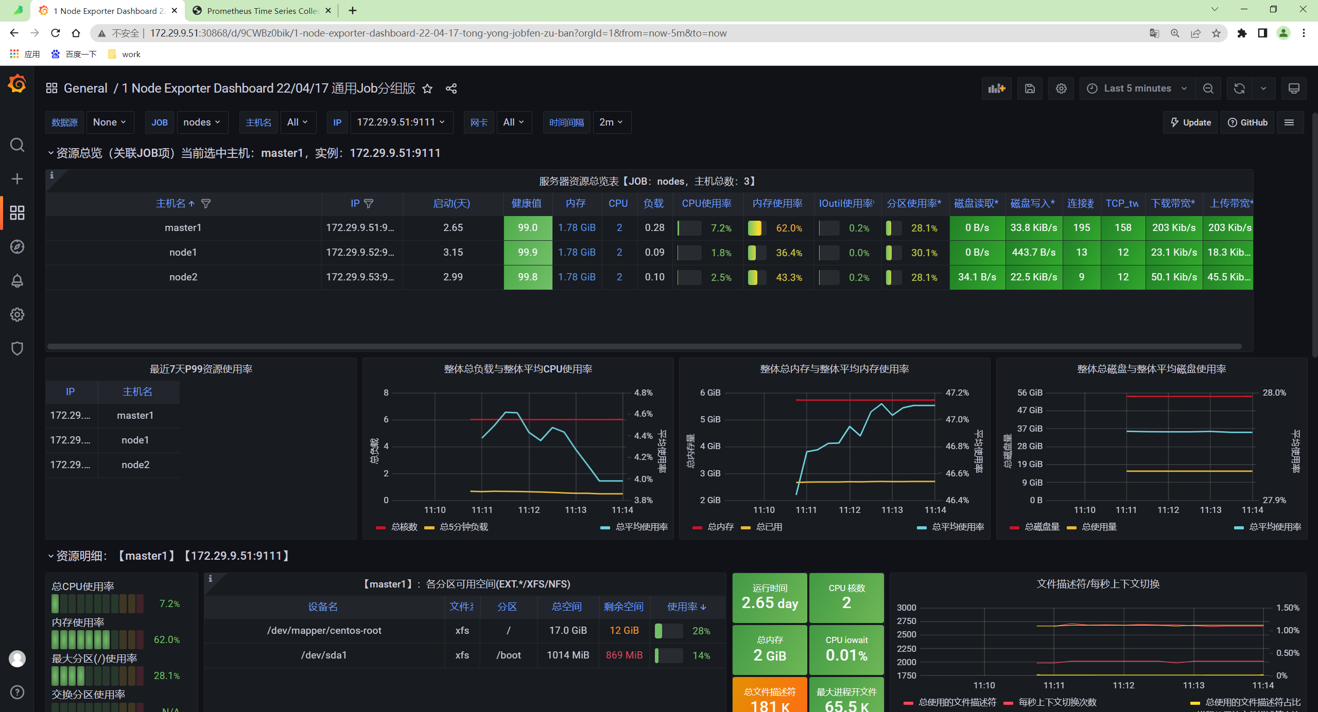Open the dashboard links menu icon

click(x=1289, y=122)
